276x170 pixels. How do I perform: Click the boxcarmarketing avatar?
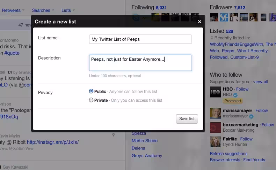[215, 127]
